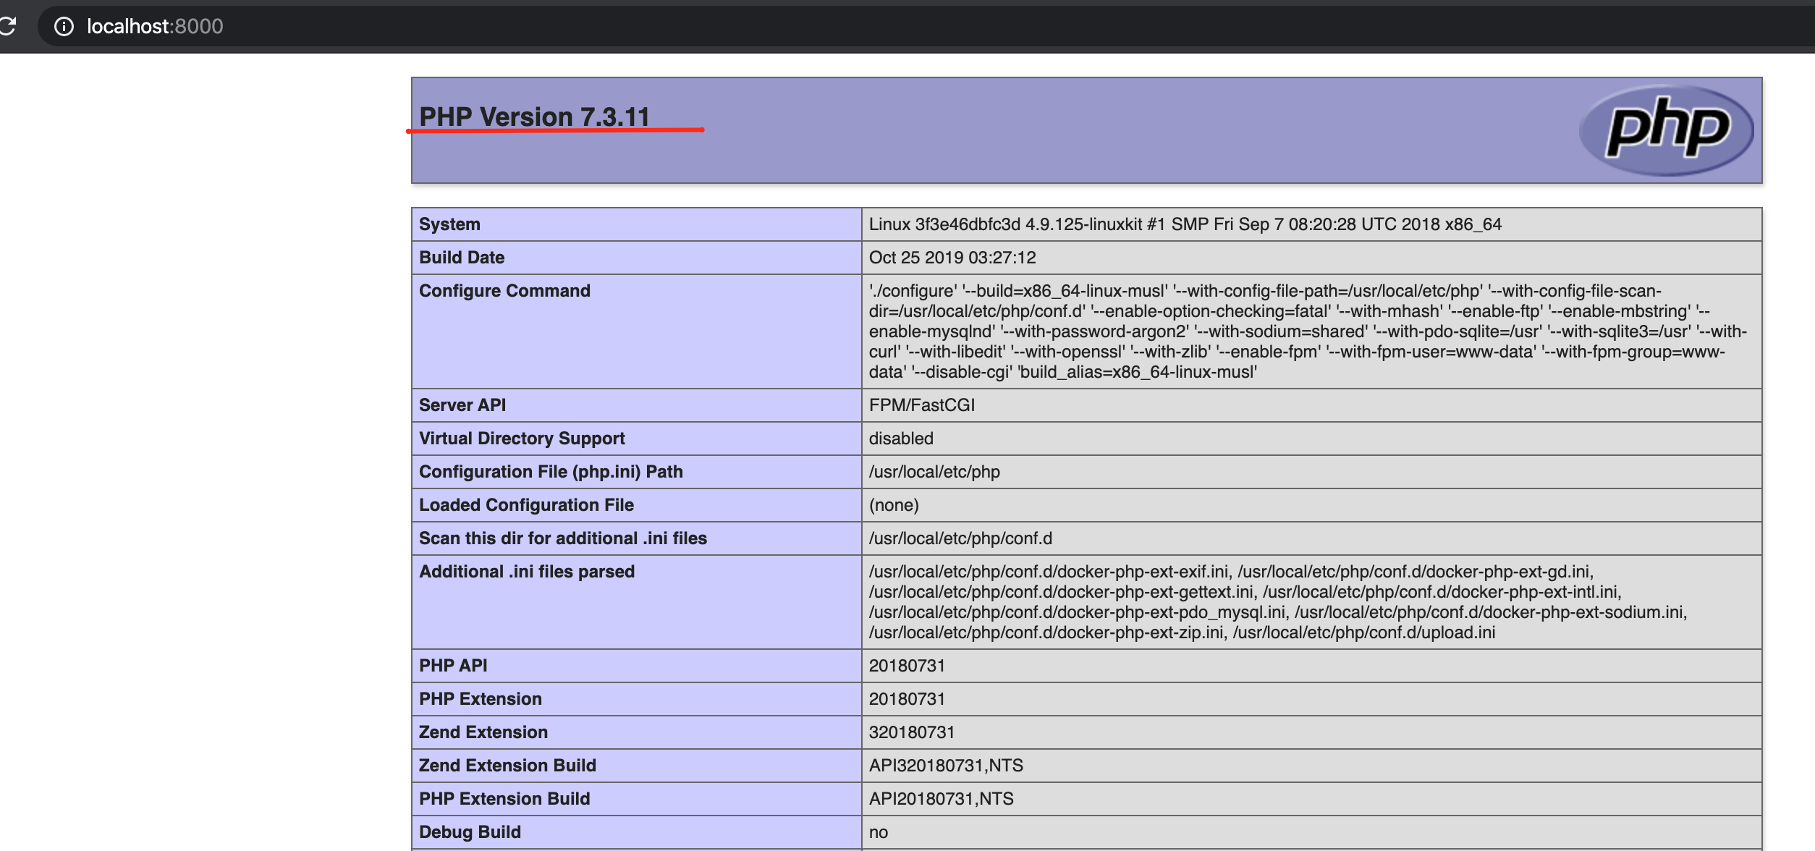Click the FPM/FastCGI Server API value
Screen dimensions: 1815x851
pyautogui.click(x=921, y=405)
